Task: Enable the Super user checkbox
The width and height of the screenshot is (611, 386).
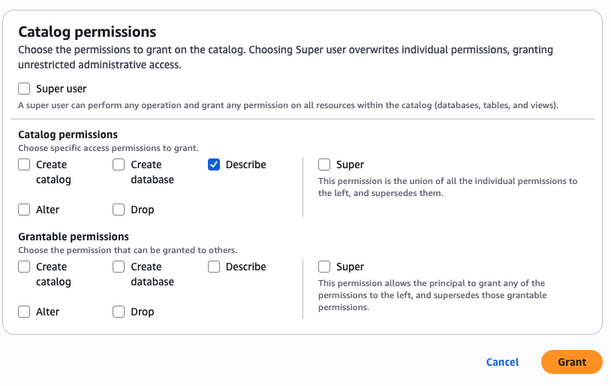Action: [25, 89]
